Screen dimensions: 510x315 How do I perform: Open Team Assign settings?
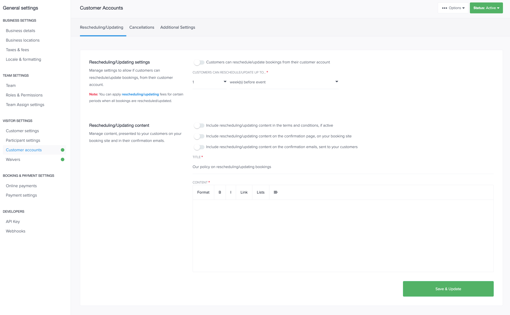tap(25, 105)
